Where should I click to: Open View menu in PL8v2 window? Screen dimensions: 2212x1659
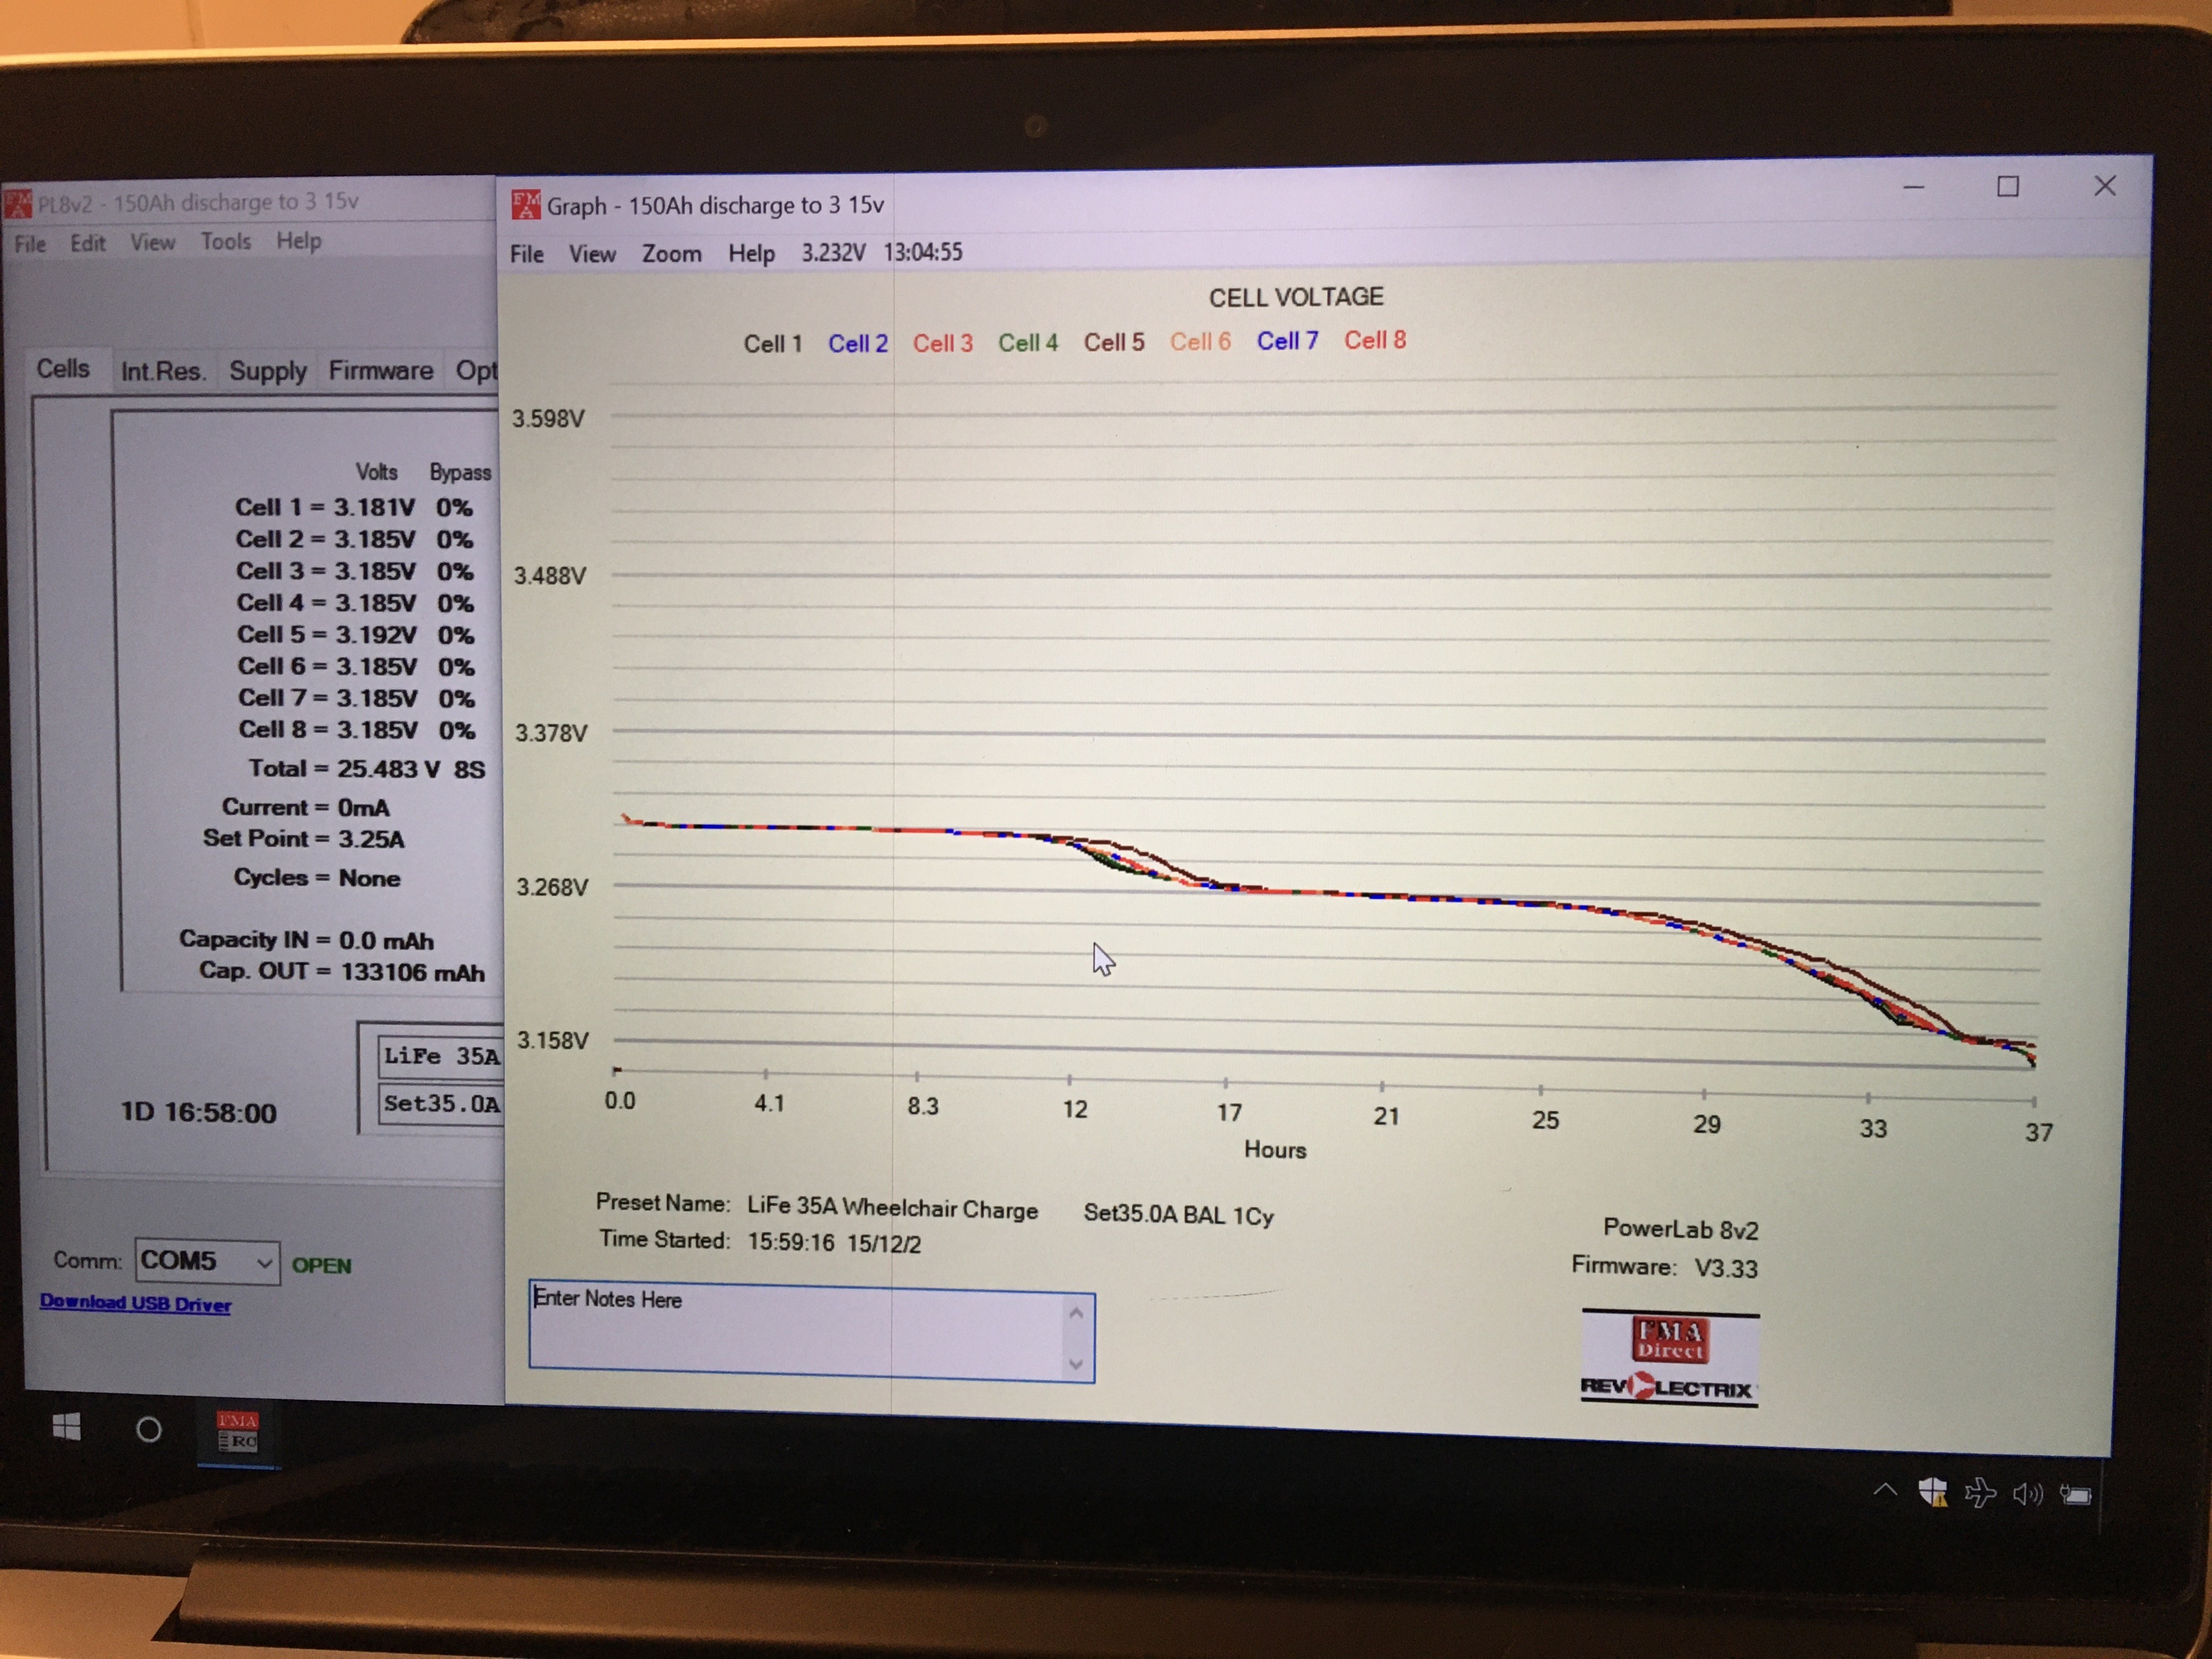pos(152,242)
